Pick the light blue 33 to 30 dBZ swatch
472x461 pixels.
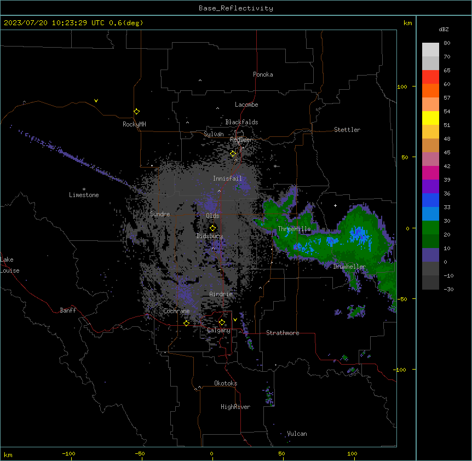(x=430, y=214)
